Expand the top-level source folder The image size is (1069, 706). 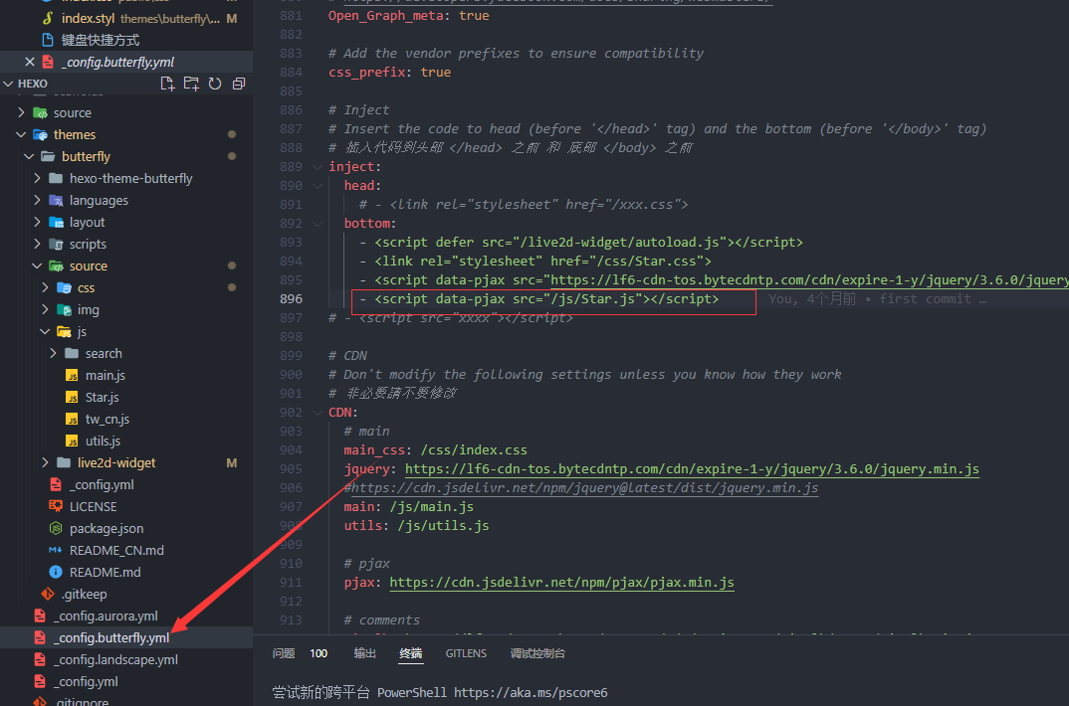(x=21, y=112)
